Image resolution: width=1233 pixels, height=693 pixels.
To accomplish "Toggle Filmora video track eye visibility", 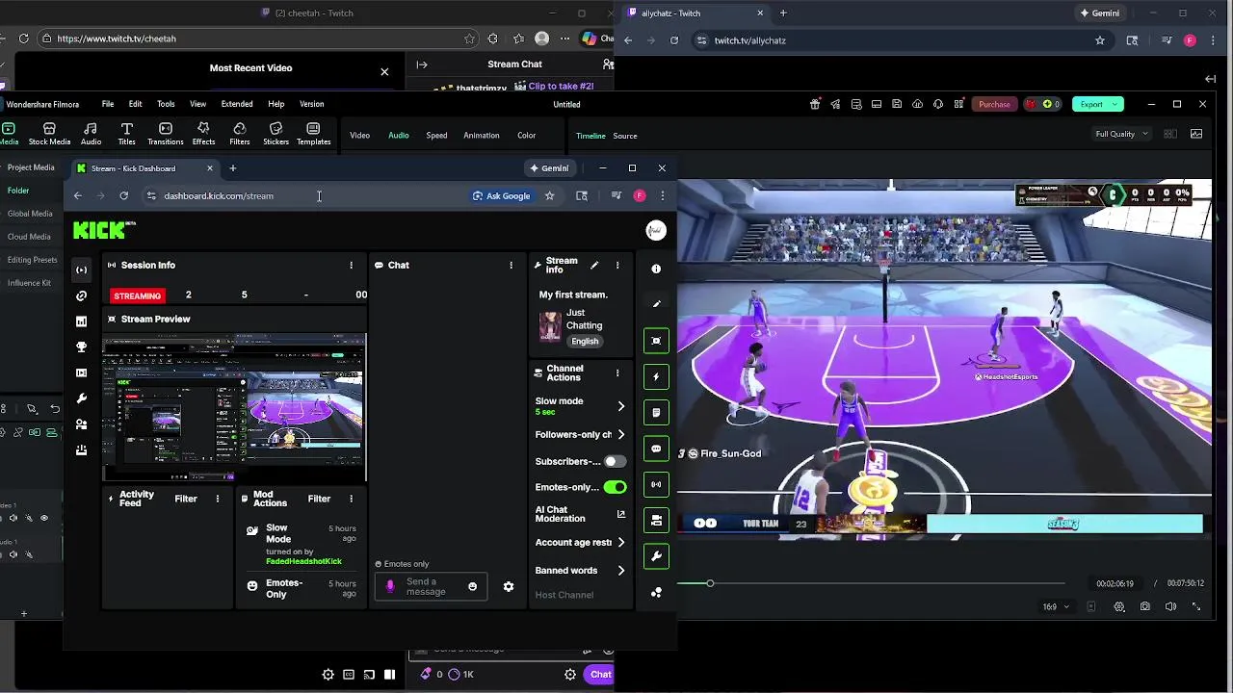I will pyautogui.click(x=43, y=518).
